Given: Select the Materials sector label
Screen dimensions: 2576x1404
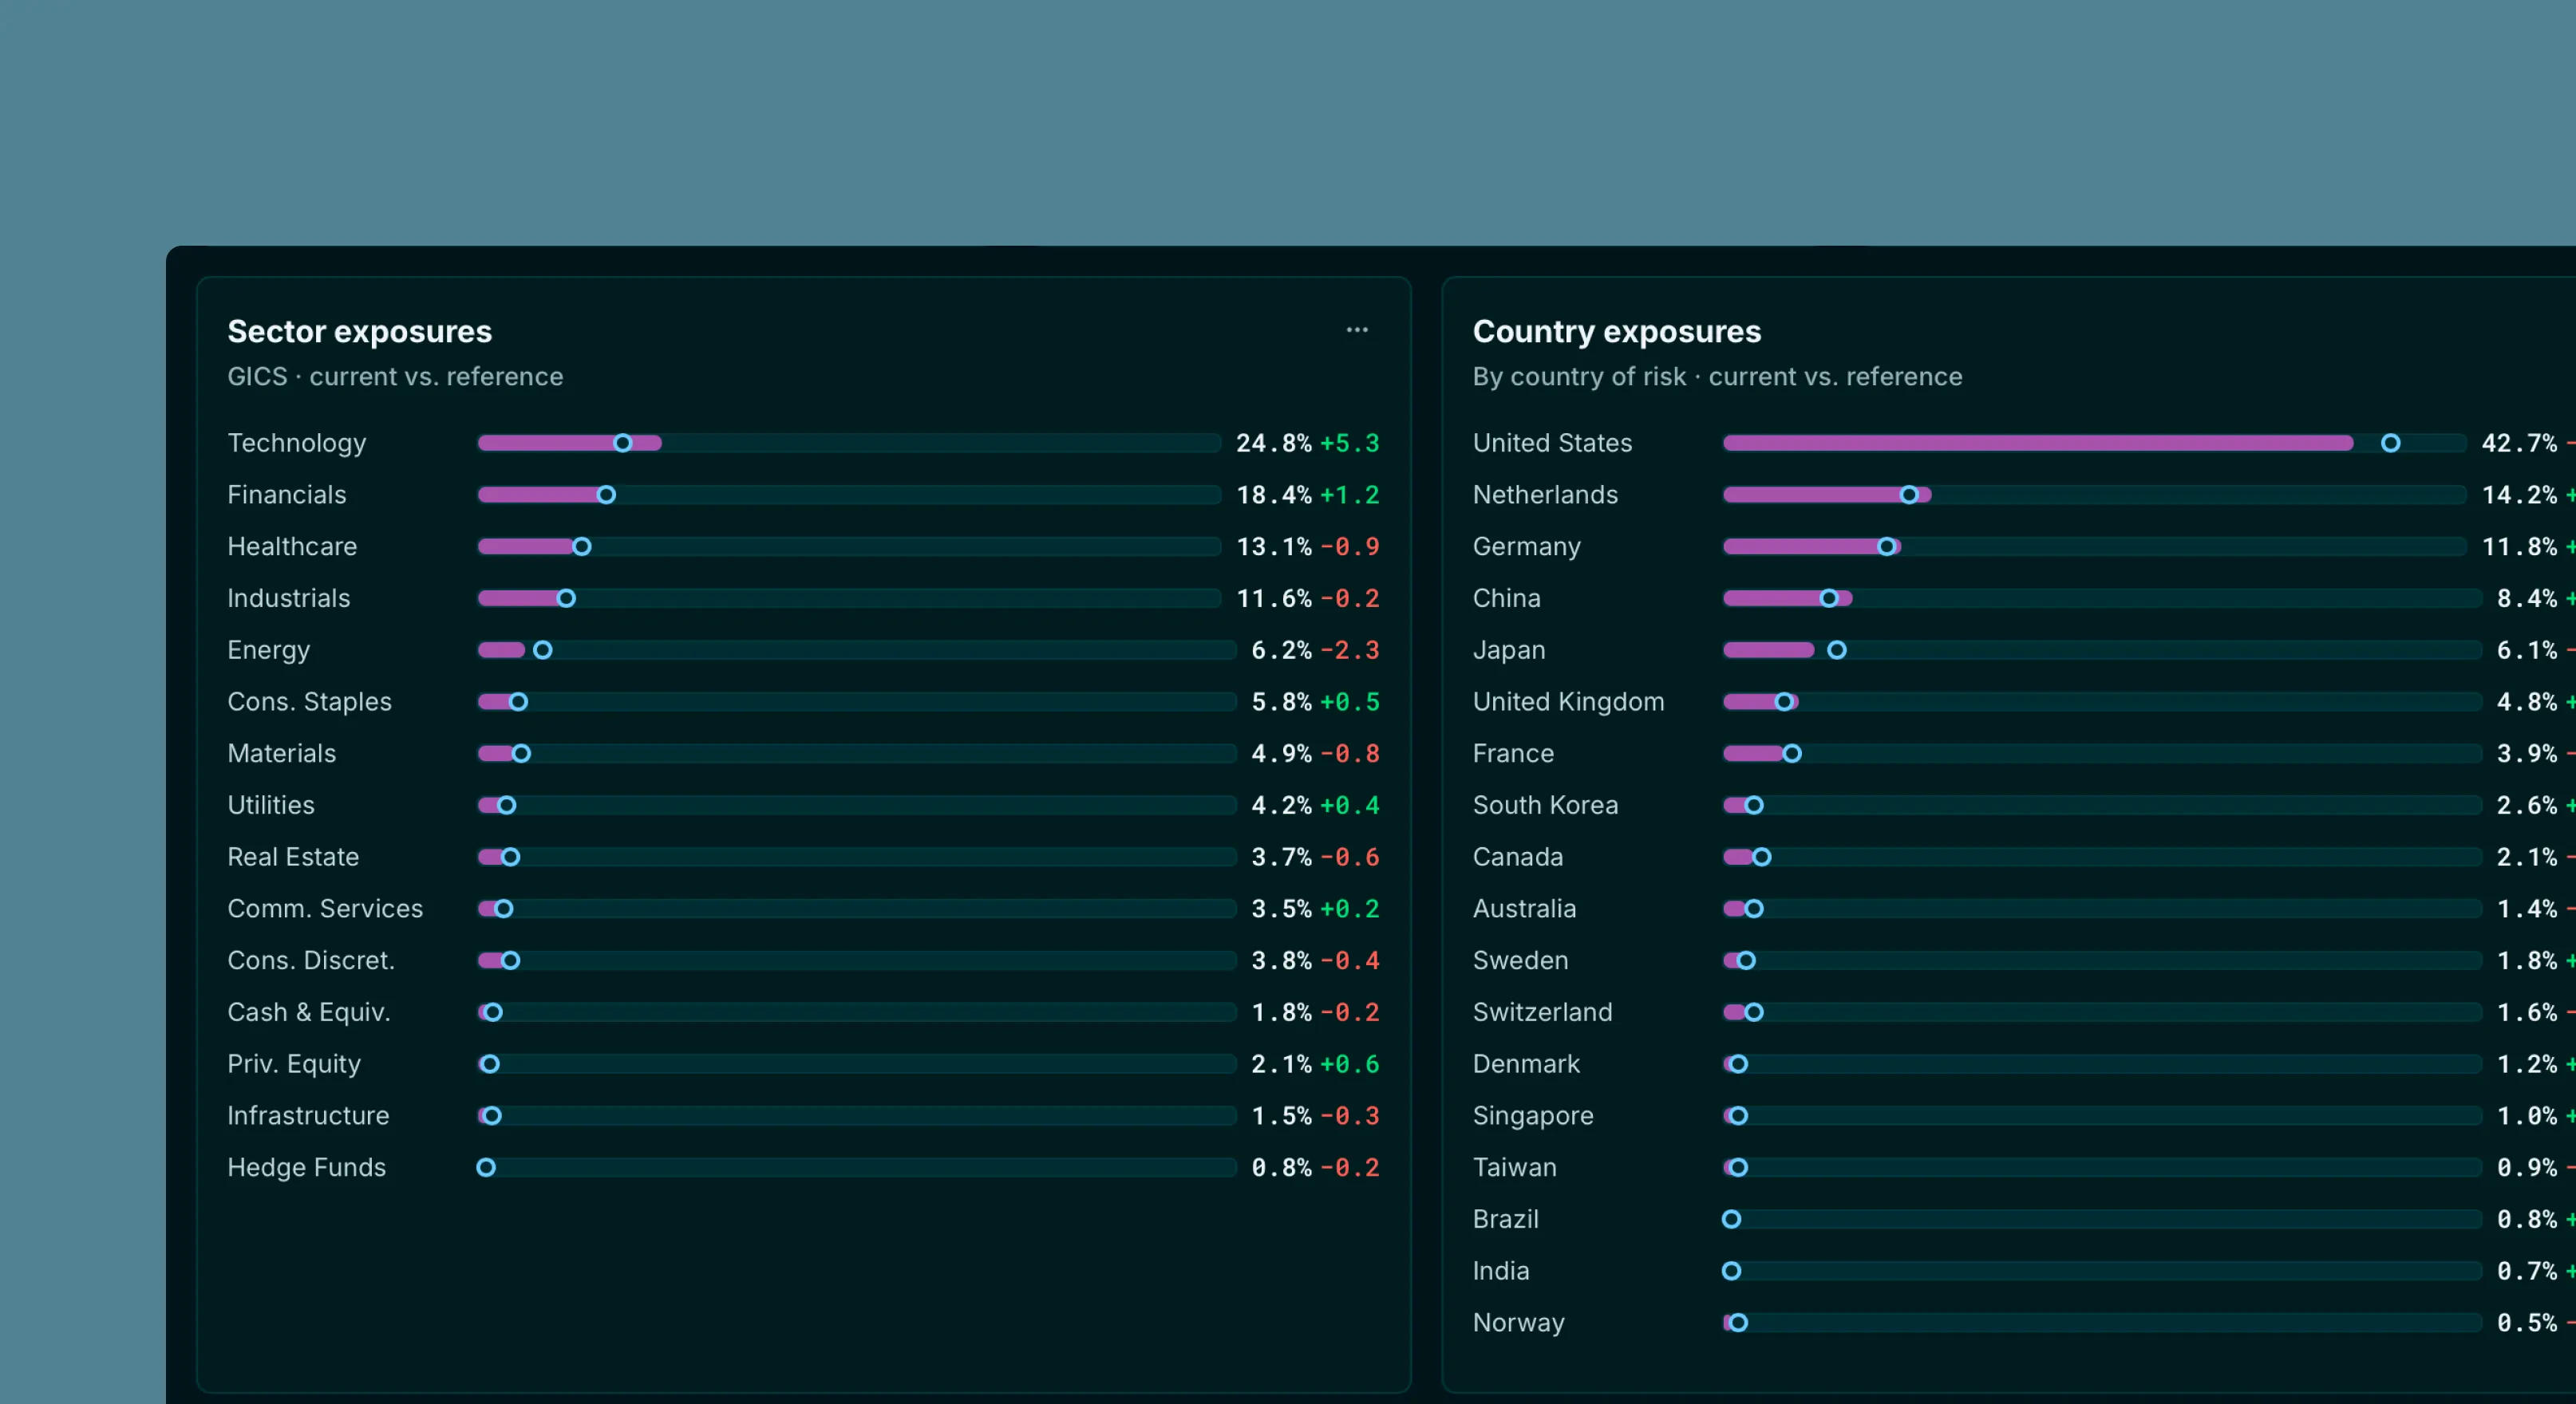Looking at the screenshot, I should [x=281, y=754].
